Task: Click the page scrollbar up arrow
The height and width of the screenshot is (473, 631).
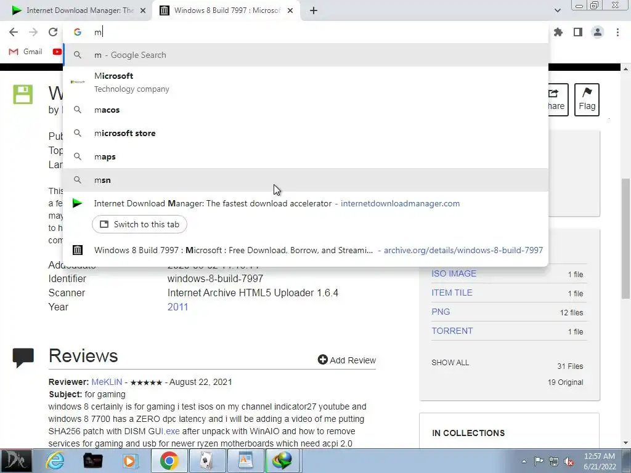Action: pos(625,69)
